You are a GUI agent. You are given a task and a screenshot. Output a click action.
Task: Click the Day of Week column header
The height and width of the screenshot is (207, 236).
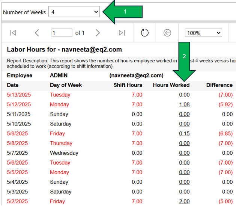coord(66,85)
